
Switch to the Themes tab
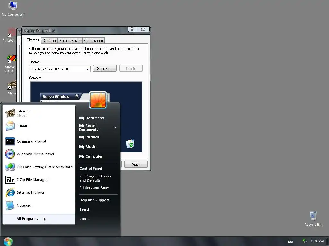(x=33, y=40)
